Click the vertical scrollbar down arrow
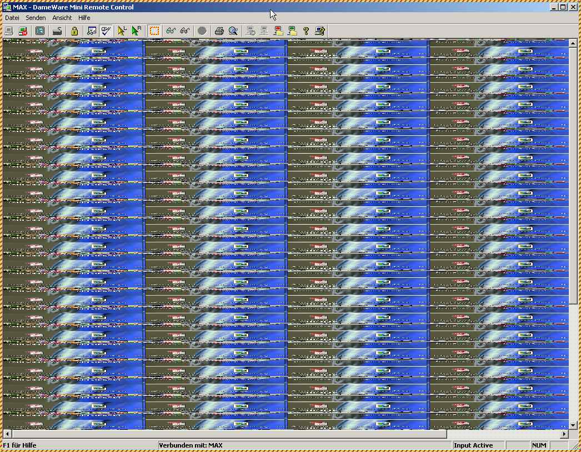The width and height of the screenshot is (581, 452). click(x=573, y=425)
